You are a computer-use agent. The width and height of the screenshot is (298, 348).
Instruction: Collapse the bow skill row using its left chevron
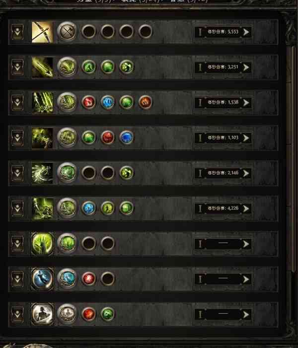(x=17, y=32)
